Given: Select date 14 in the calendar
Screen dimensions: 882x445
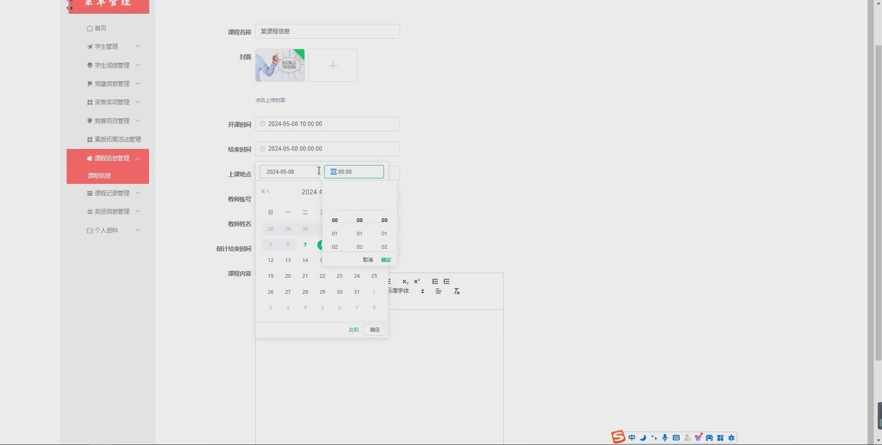Looking at the screenshot, I should (x=305, y=260).
